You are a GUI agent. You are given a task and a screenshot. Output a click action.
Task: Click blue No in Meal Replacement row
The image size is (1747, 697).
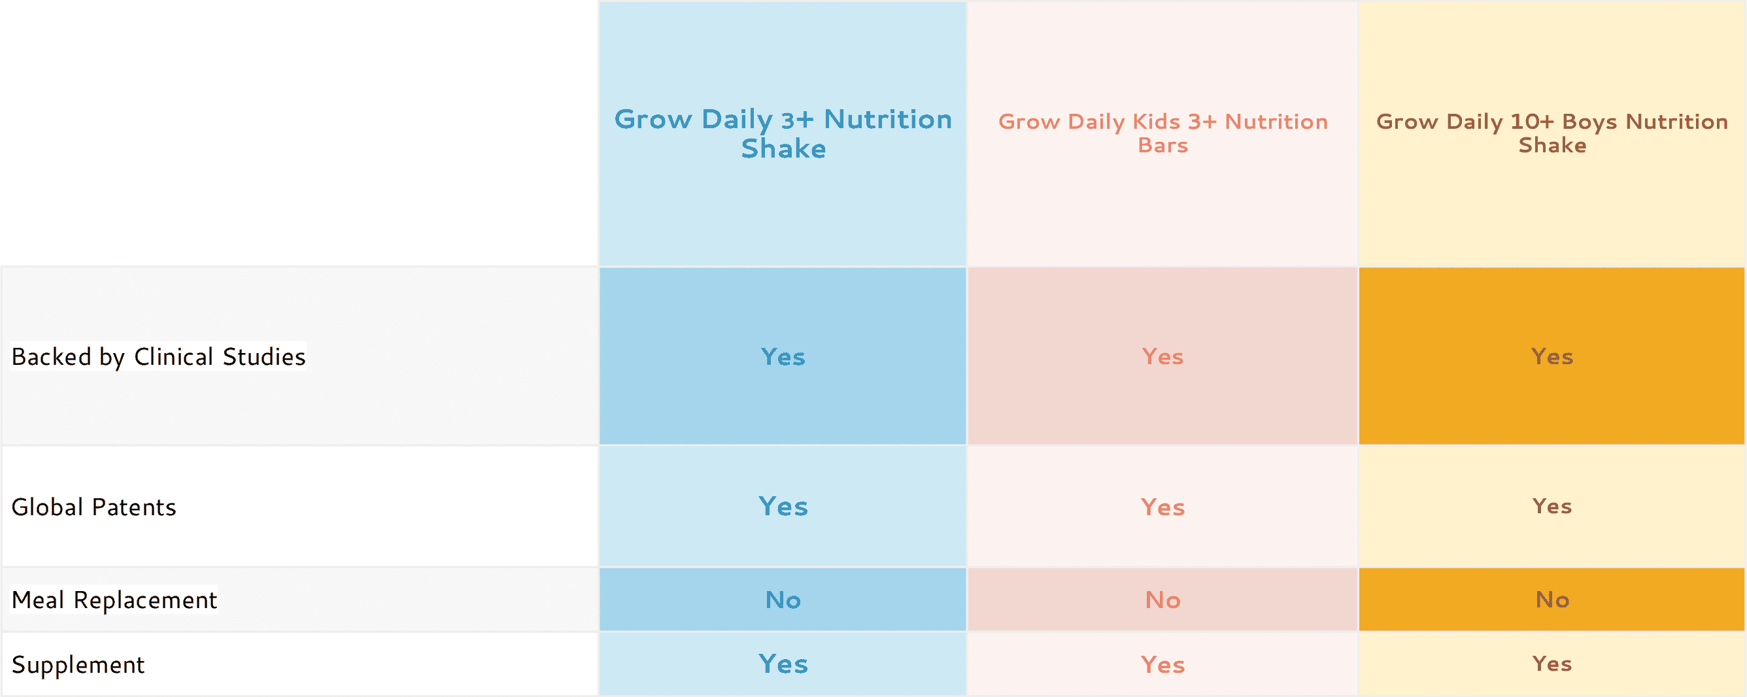pyautogui.click(x=783, y=600)
